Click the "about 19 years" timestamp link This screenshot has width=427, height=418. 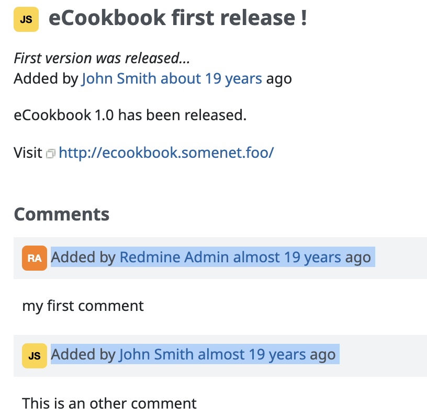click(x=211, y=79)
